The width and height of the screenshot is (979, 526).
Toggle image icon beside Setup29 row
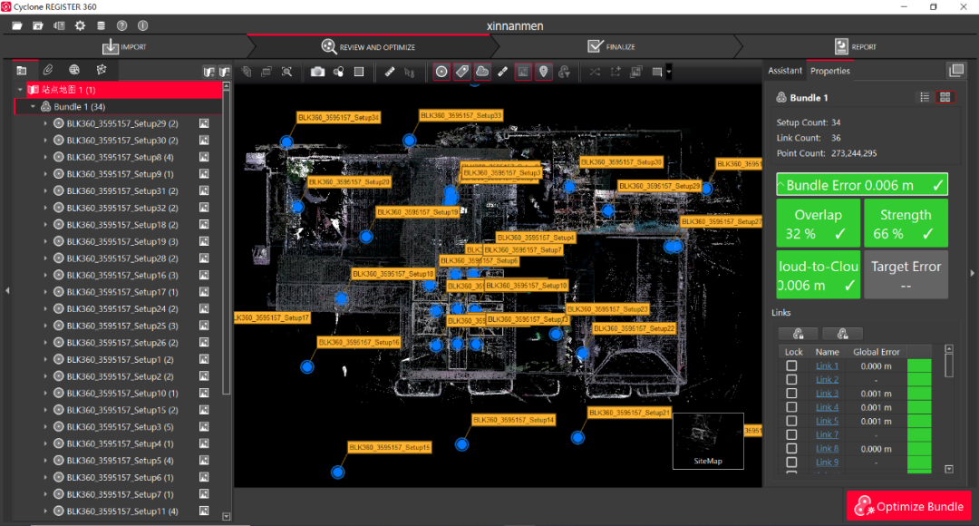[204, 123]
